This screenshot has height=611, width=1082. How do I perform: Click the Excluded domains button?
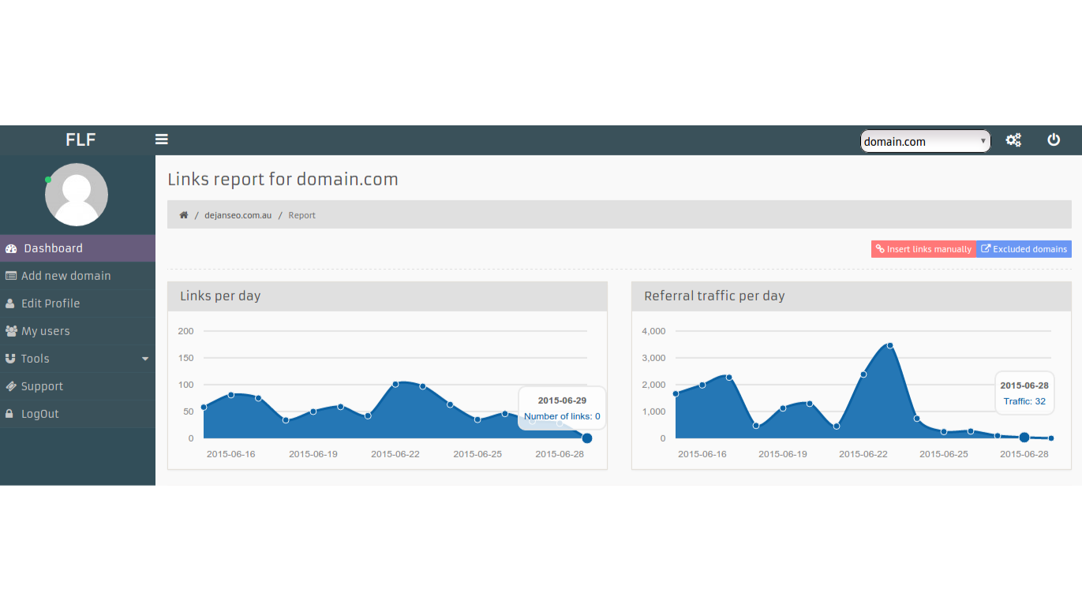(x=1024, y=248)
